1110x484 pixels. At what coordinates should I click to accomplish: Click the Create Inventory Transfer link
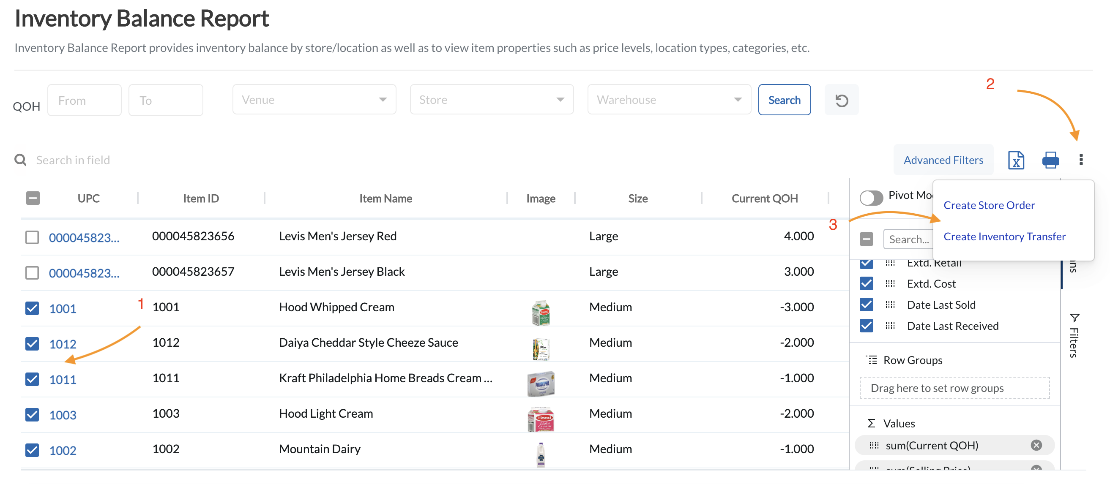pyautogui.click(x=1004, y=236)
